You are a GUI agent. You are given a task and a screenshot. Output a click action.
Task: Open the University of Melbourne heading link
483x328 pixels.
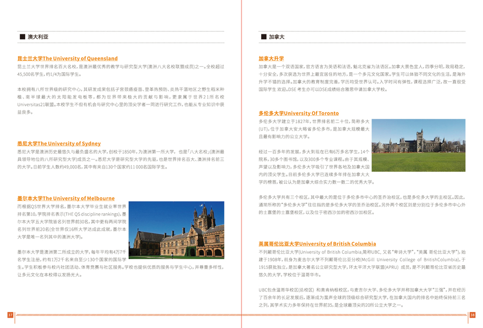tap(66, 198)
